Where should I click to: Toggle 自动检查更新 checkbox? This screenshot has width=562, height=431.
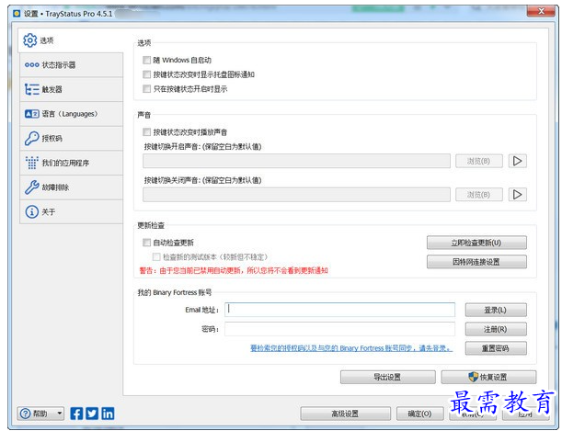point(146,243)
